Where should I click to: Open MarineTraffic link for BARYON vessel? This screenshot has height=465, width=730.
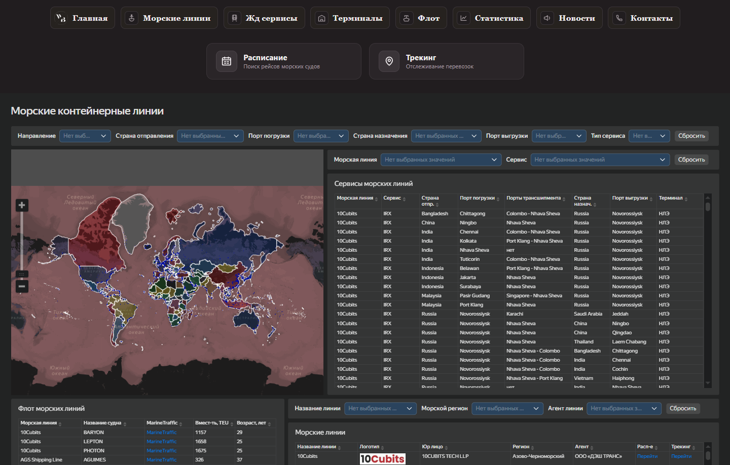pos(161,433)
